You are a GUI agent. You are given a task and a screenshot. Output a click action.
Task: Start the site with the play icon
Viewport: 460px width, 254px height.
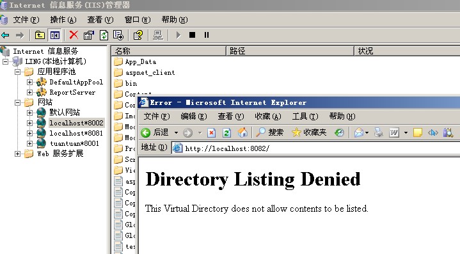[178, 35]
